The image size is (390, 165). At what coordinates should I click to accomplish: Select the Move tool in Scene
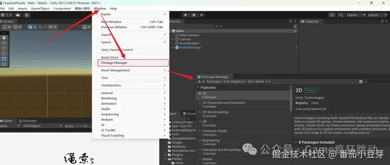[x=4, y=43]
